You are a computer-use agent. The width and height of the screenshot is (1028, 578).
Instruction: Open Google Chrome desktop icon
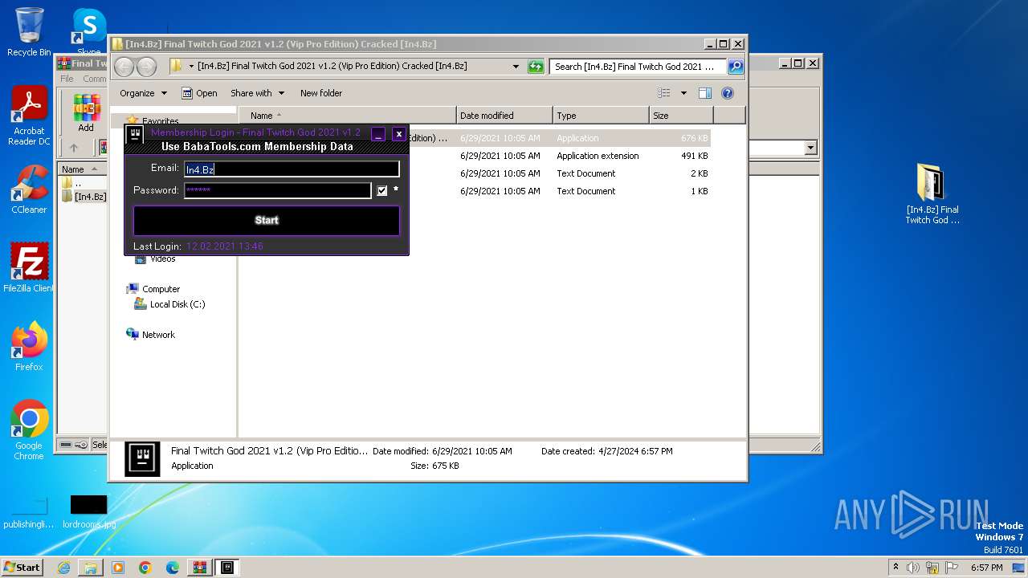(x=29, y=430)
